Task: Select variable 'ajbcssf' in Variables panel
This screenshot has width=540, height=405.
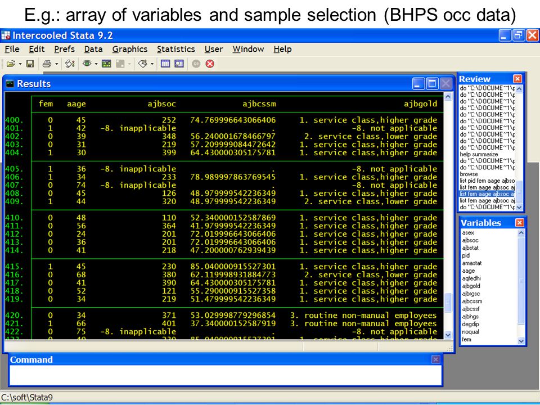Action: point(471,309)
